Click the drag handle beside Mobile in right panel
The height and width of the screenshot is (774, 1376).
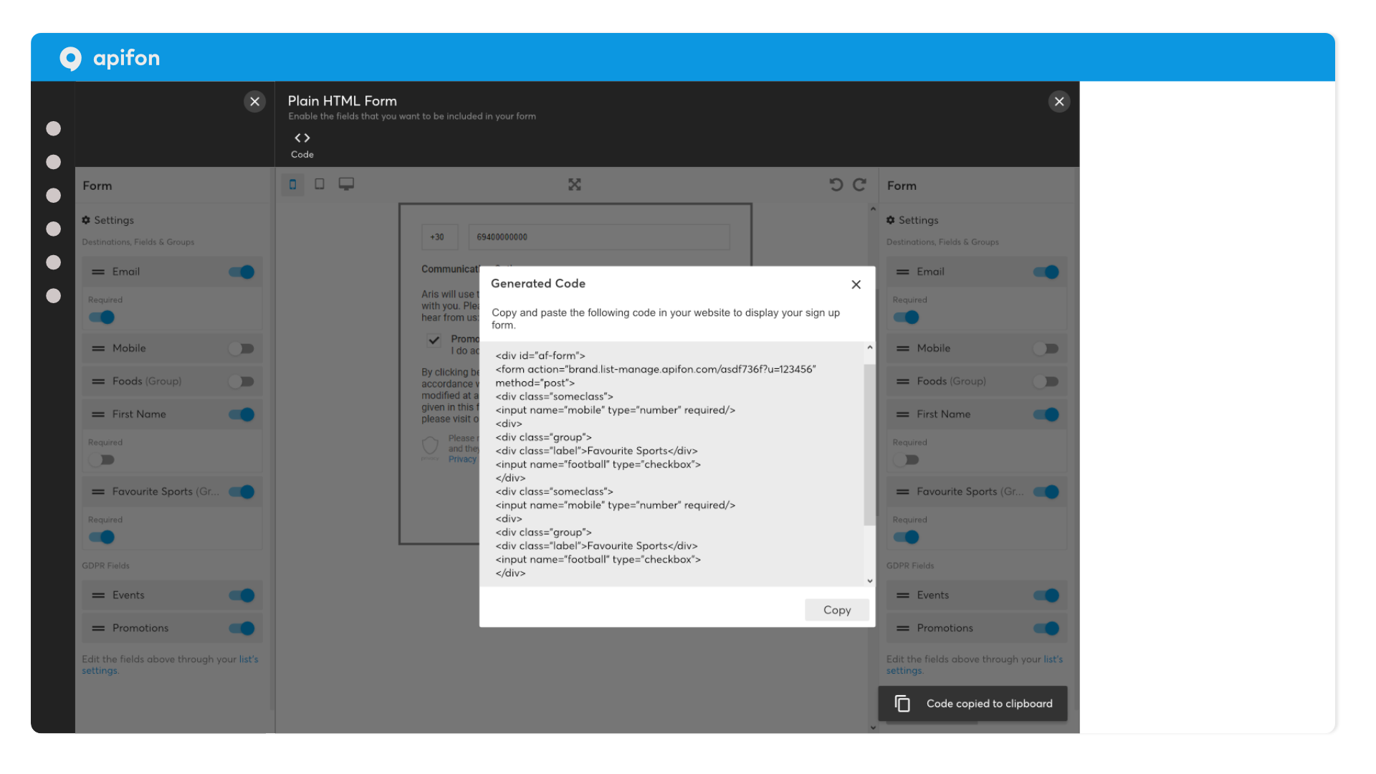point(903,348)
